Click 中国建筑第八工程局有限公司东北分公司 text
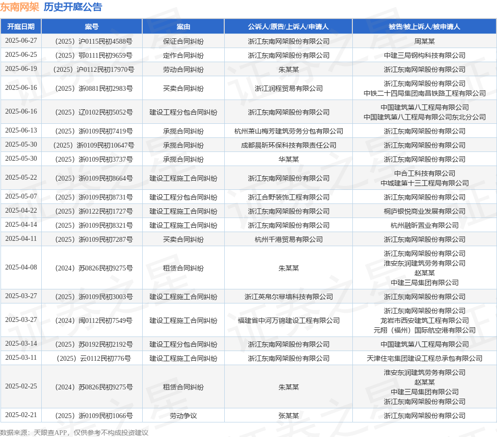This screenshot has width=497, height=437. tap(424, 117)
